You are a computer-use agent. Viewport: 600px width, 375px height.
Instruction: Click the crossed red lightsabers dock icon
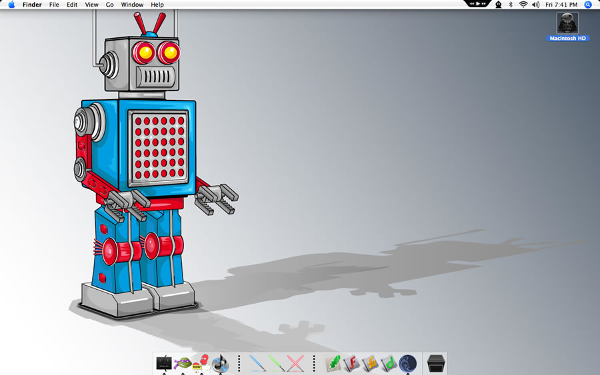(295, 363)
